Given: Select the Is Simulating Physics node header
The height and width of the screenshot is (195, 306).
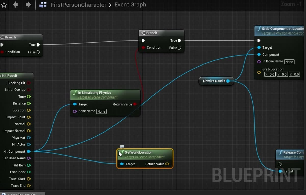Looking at the screenshot, I should [x=105, y=95].
